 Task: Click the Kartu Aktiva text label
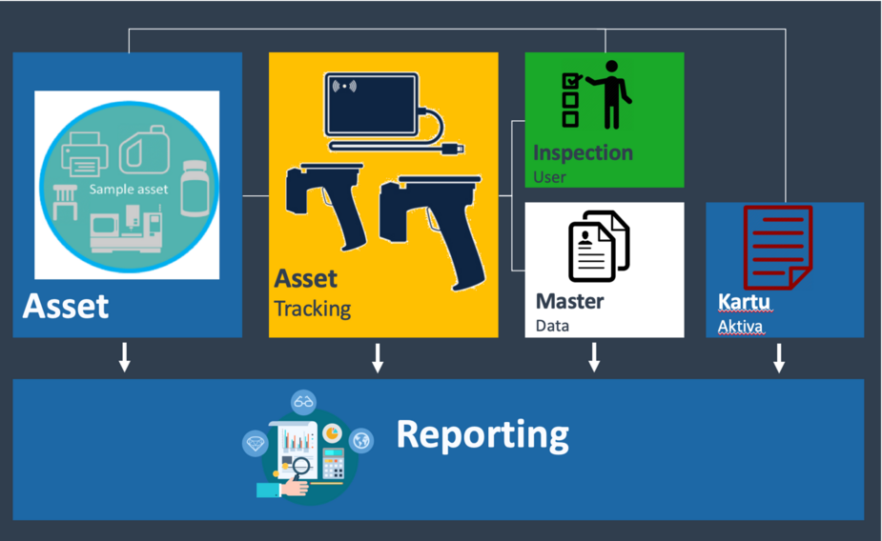pos(743,313)
